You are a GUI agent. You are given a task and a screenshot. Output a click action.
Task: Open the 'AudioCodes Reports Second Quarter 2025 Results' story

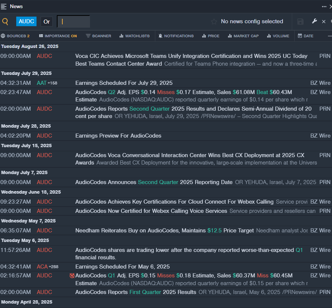pos(196,113)
